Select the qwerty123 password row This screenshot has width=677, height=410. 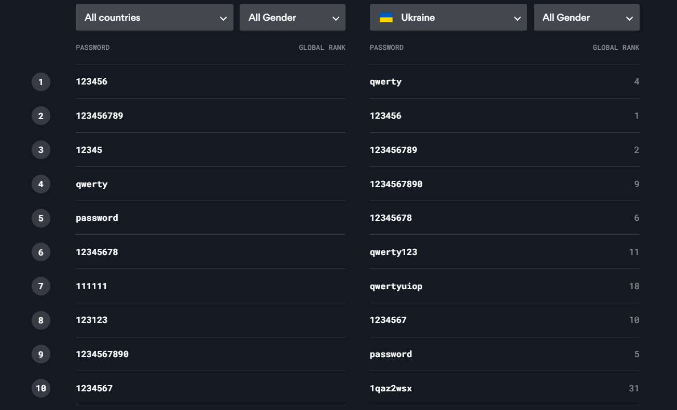[393, 252]
